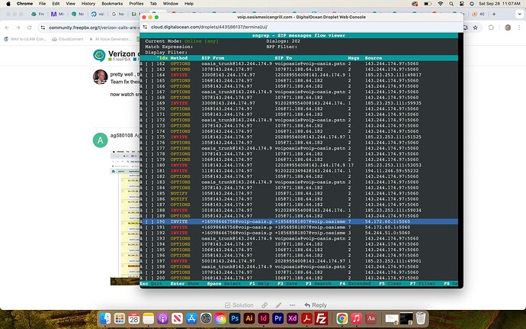Open the Chrome profile avatar

click(x=508, y=27)
